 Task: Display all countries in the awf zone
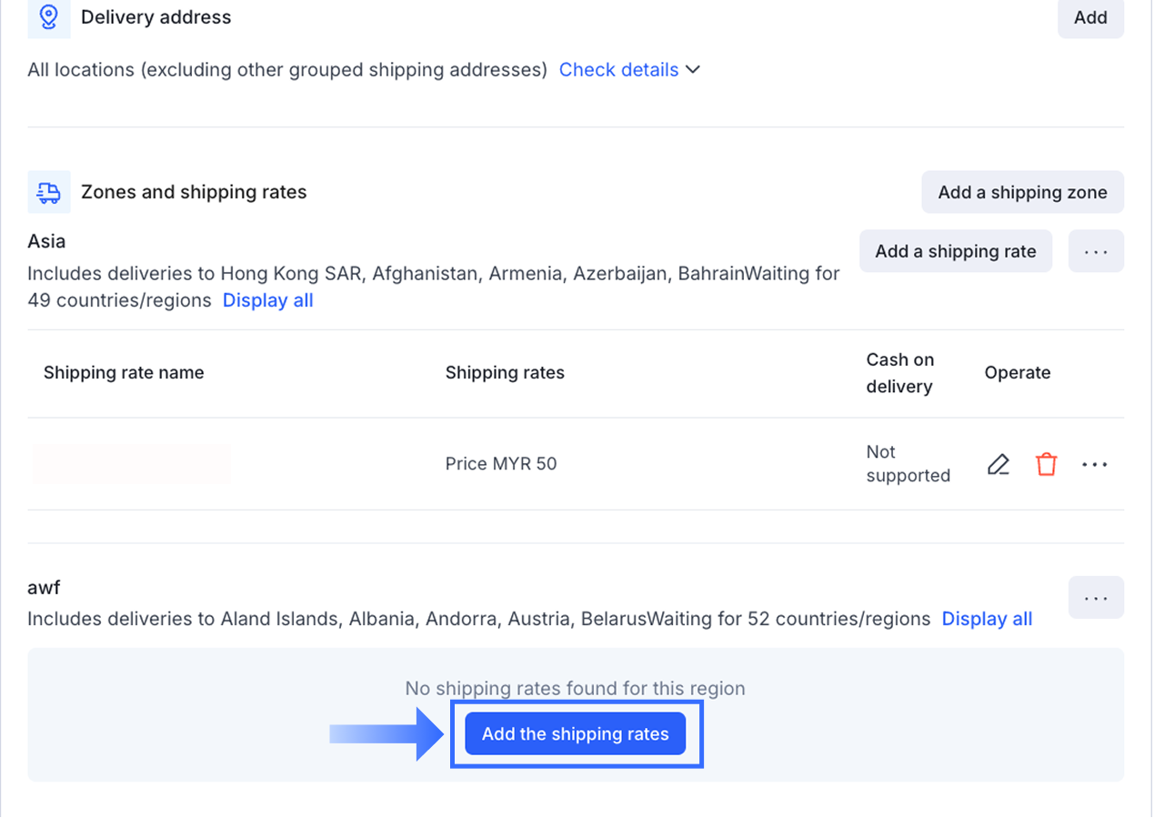coord(987,619)
